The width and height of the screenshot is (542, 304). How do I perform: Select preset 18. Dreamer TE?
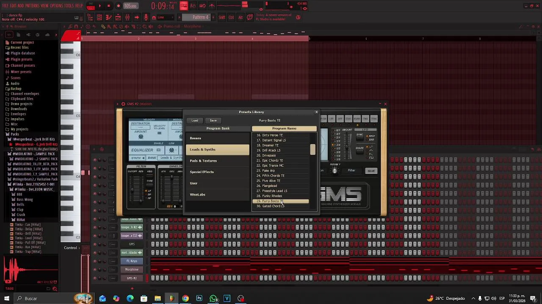coord(280,145)
